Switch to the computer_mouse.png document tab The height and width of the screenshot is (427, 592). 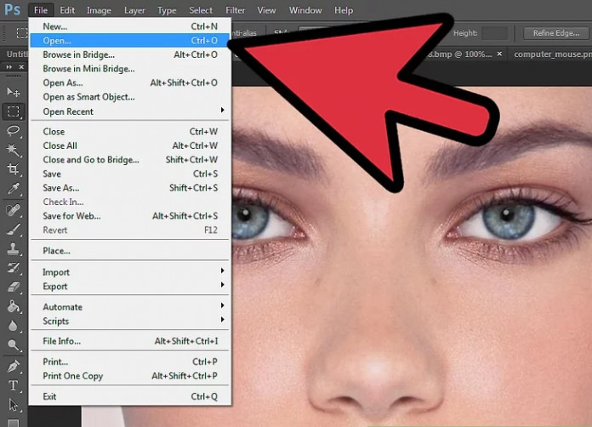point(549,54)
